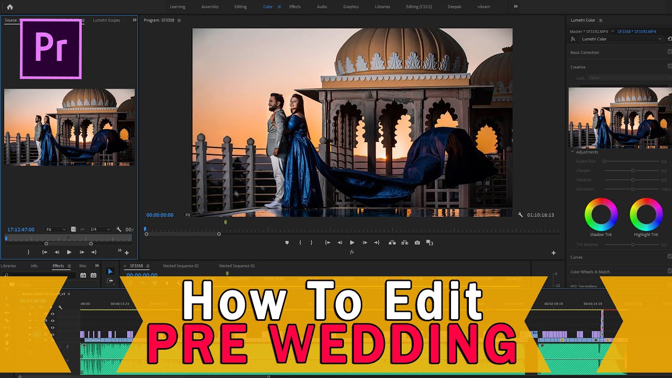This screenshot has width=672, height=378.
Task: Switch to the Graphics workspace
Action: pos(351,7)
